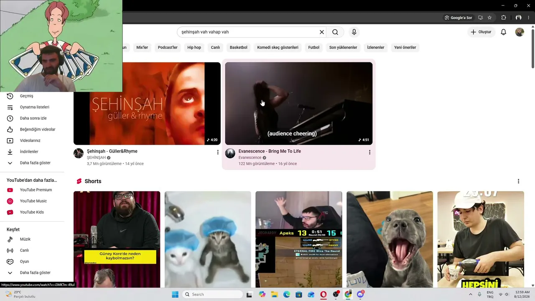Viewport: 535px width, 301px height.
Task: Select the Futbol filter chip
Action: 313,48
